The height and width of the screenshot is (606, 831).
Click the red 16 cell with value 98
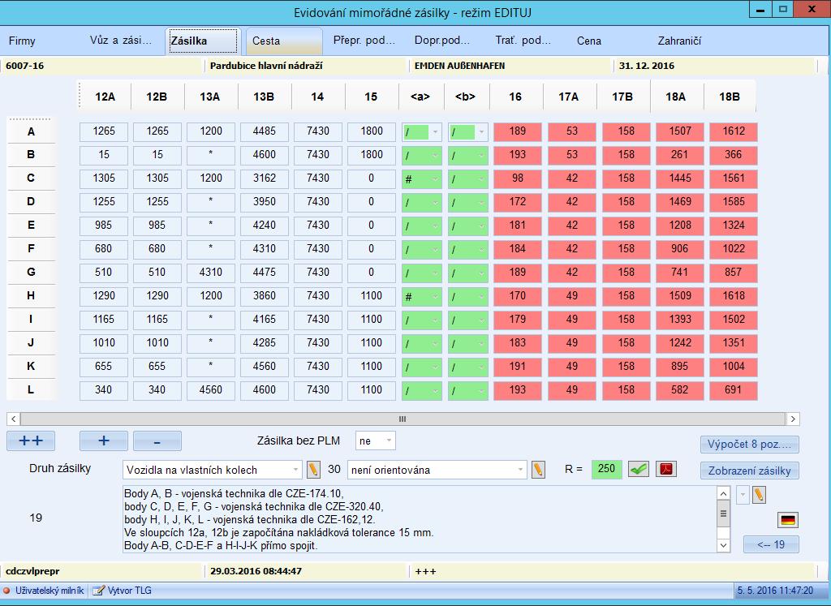518,178
